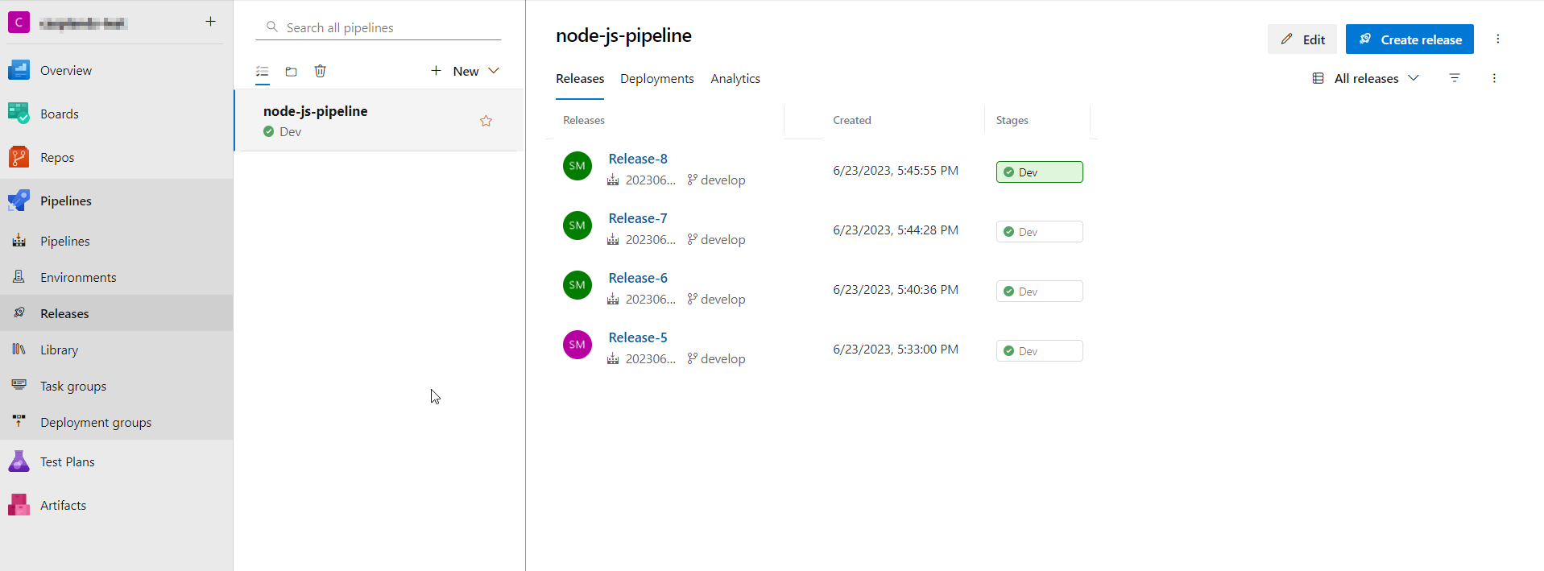Open more options next to Create release

click(1498, 39)
